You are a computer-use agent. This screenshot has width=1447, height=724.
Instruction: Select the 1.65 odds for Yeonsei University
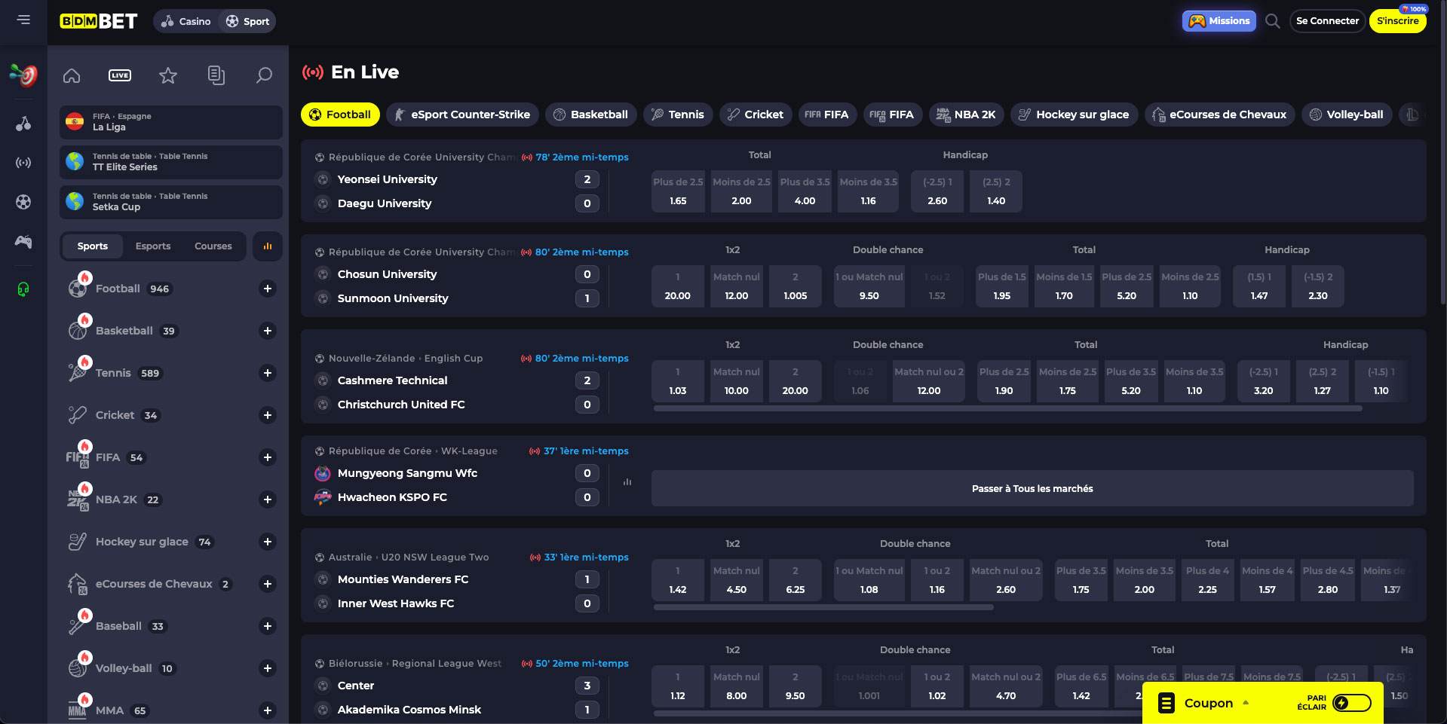pyautogui.click(x=677, y=191)
